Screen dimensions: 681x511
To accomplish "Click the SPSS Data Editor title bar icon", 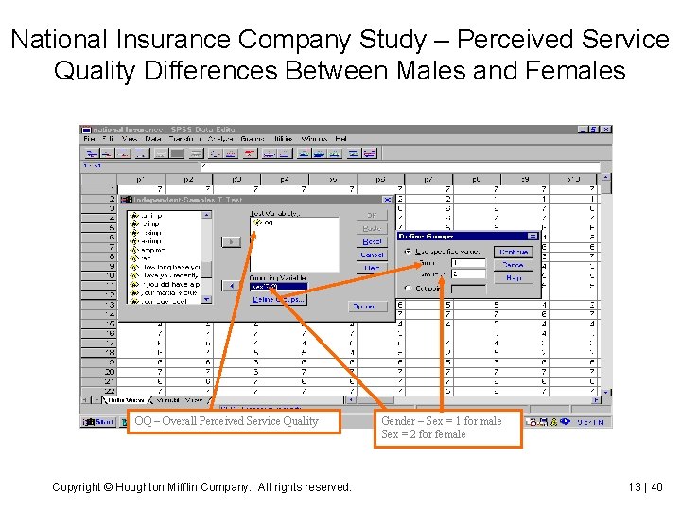I will pyautogui.click(x=86, y=130).
